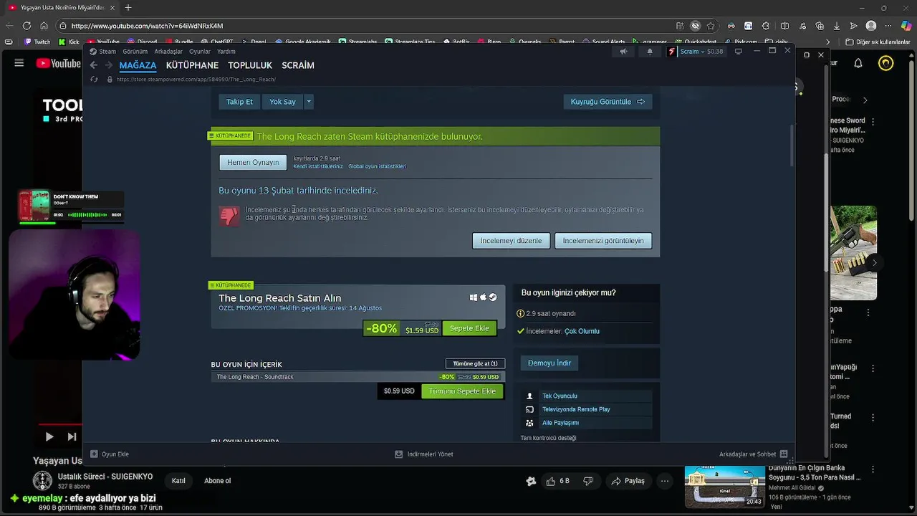This screenshot has height=516, width=917.
Task: Click Tümünü Sepete Ekle button
Action: (x=462, y=391)
